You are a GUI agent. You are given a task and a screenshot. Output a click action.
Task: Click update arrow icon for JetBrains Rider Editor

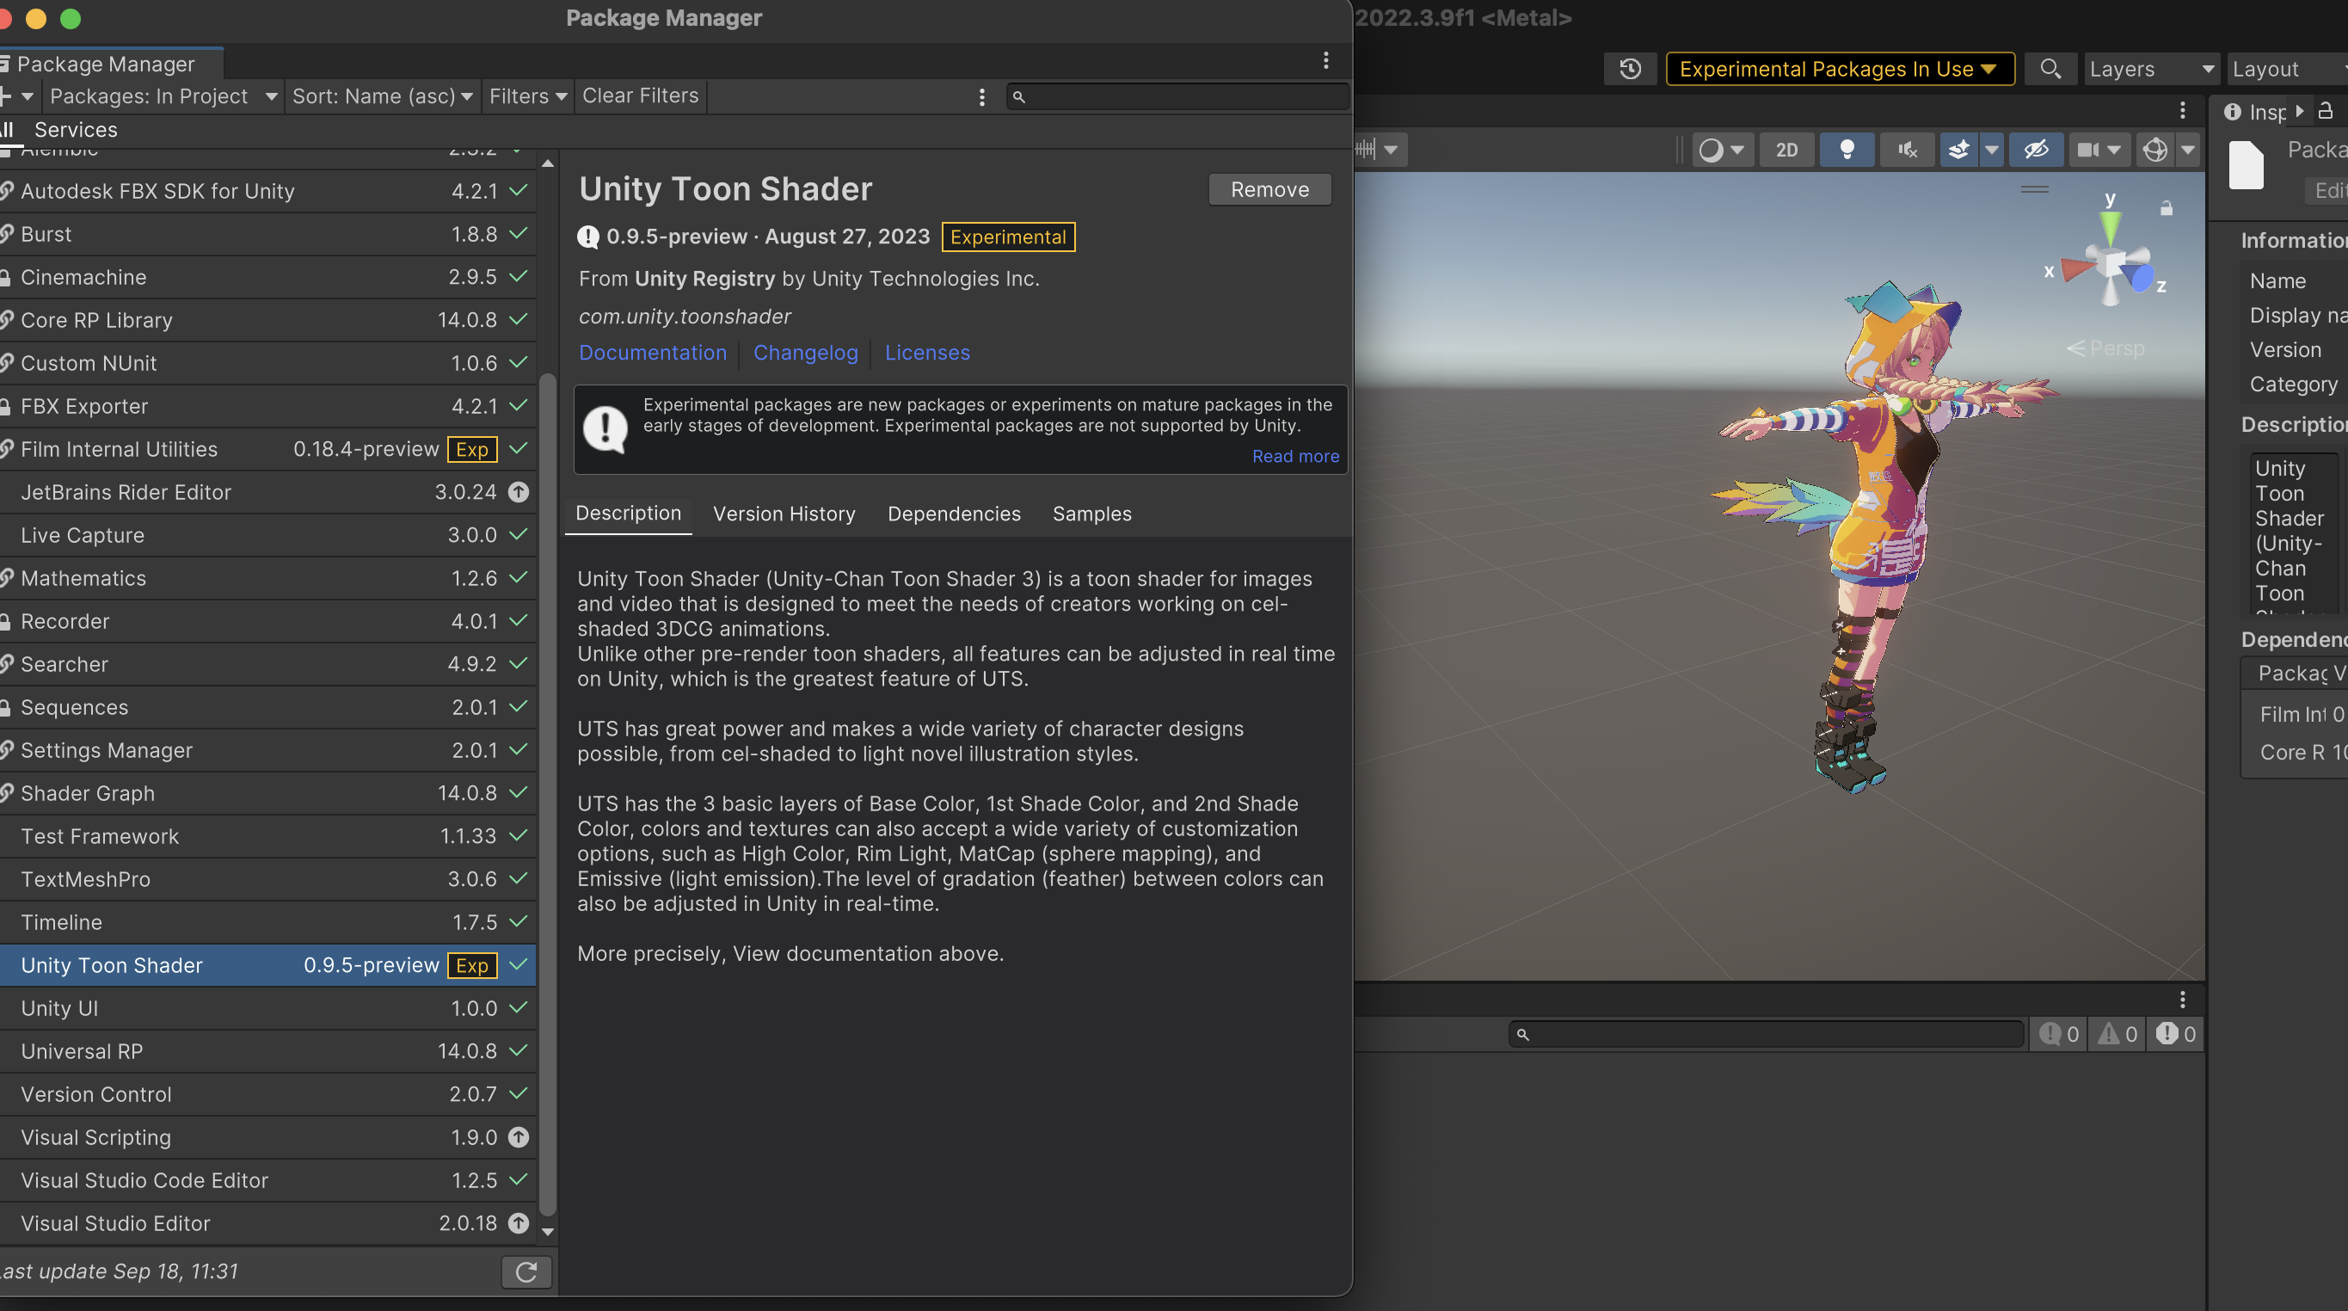point(518,492)
